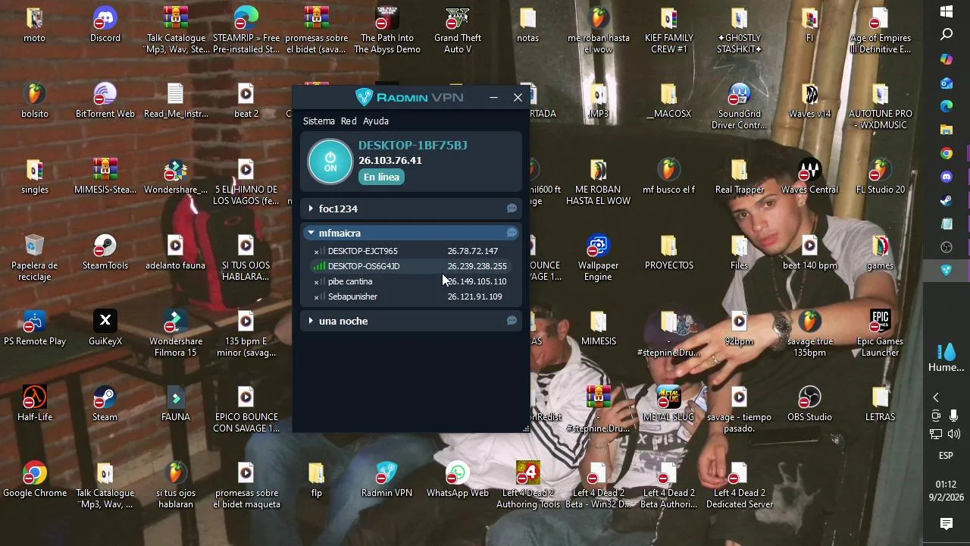Select the Sebapunisher member row
Viewport: 970px width, 546px height.
(411, 297)
